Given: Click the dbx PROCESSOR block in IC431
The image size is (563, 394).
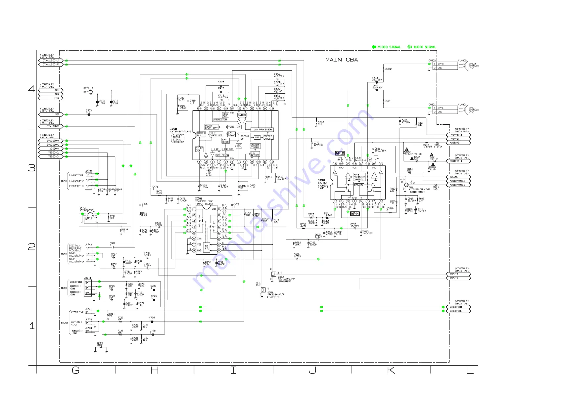Looking at the screenshot, I should pyautogui.click(x=263, y=130).
